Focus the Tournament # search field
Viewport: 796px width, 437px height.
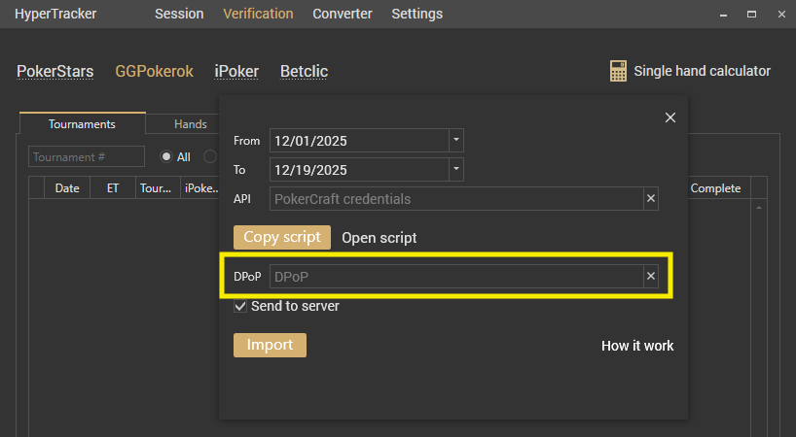[87, 156]
